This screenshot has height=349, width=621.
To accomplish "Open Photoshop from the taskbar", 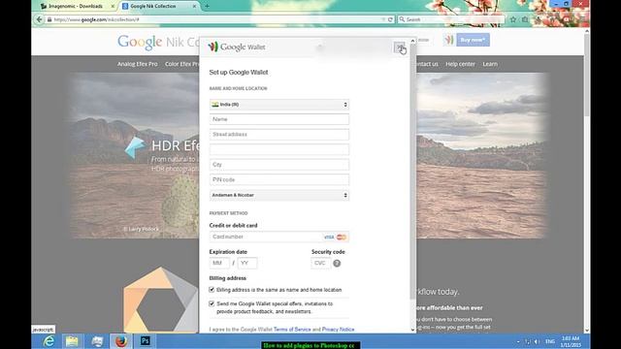I will pos(145,340).
